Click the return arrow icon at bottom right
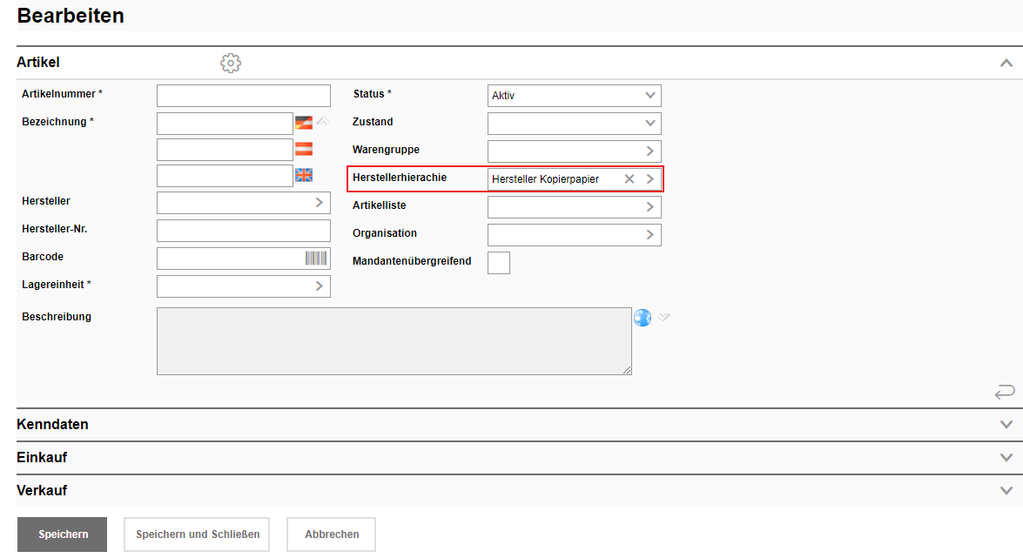Image resolution: width=1023 pixels, height=558 pixels. point(1005,392)
